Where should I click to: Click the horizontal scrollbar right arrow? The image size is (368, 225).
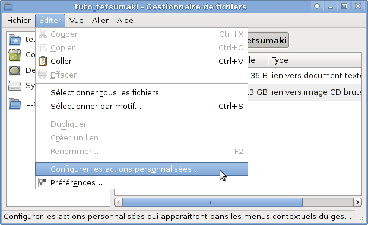357,202
